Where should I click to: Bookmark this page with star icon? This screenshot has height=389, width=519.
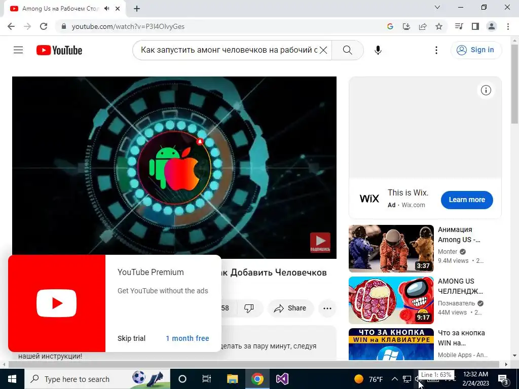(x=439, y=26)
